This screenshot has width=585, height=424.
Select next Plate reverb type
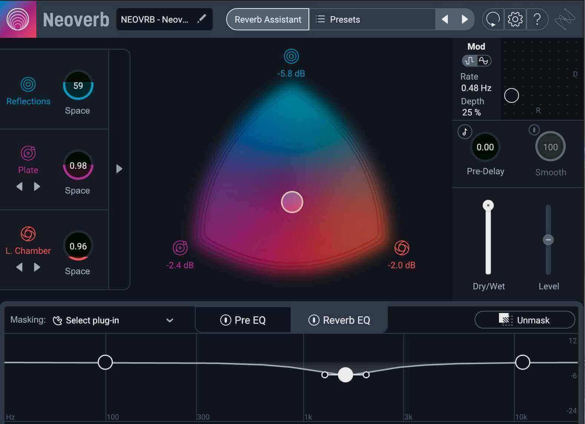37,186
